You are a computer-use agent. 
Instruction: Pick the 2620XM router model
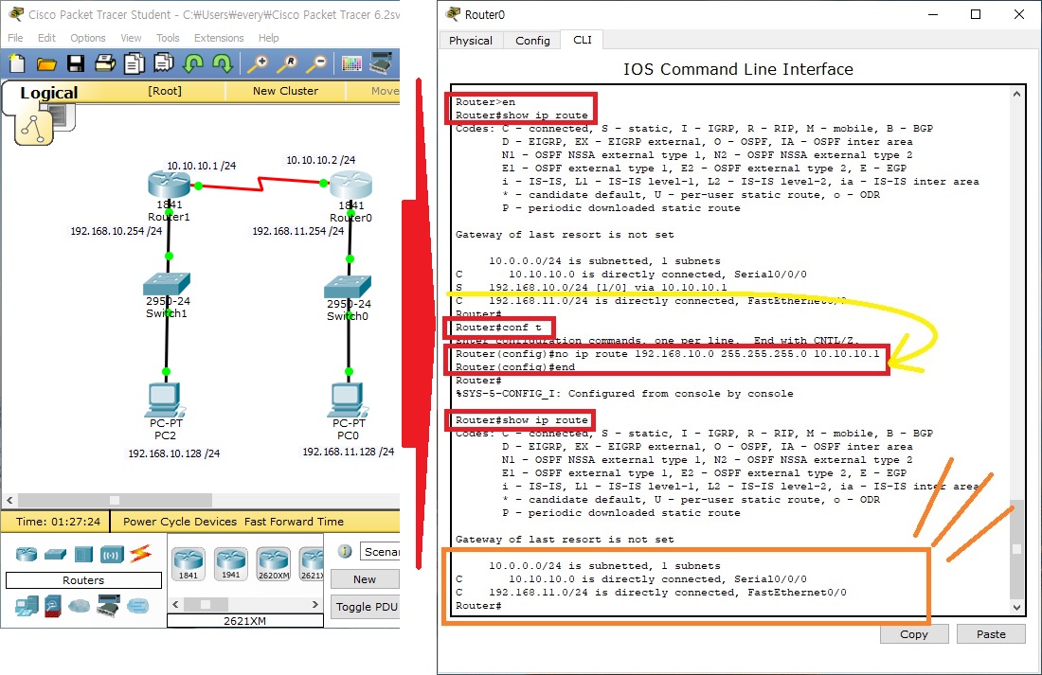point(273,563)
